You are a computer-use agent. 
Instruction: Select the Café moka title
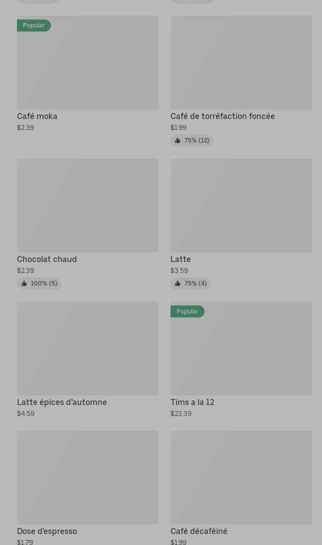37,116
